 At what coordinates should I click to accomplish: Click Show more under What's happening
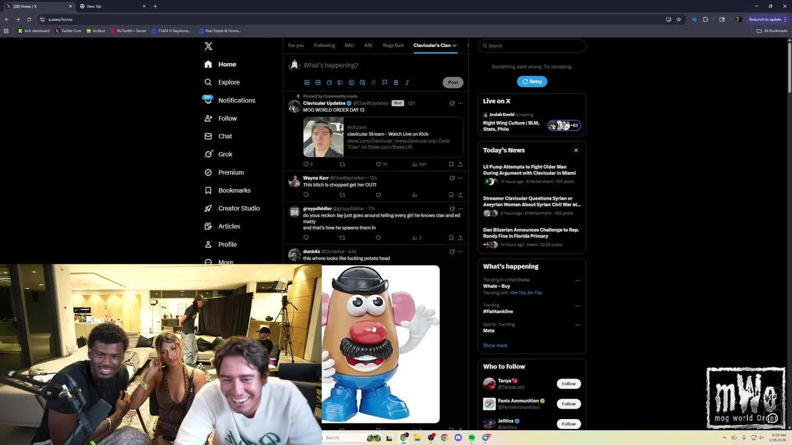(495, 345)
